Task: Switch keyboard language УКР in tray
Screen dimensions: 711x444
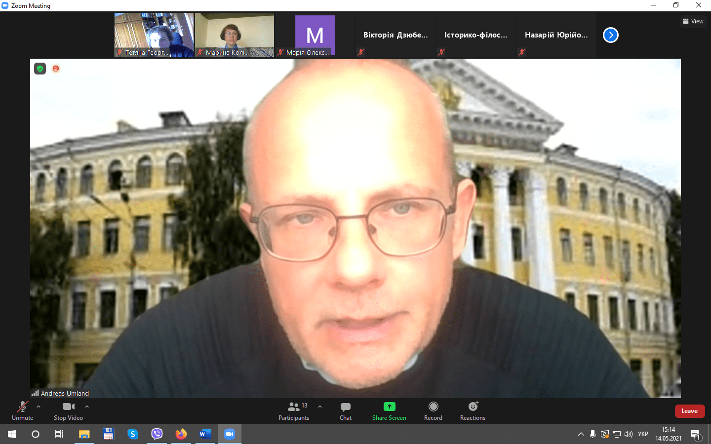Action: (643, 434)
